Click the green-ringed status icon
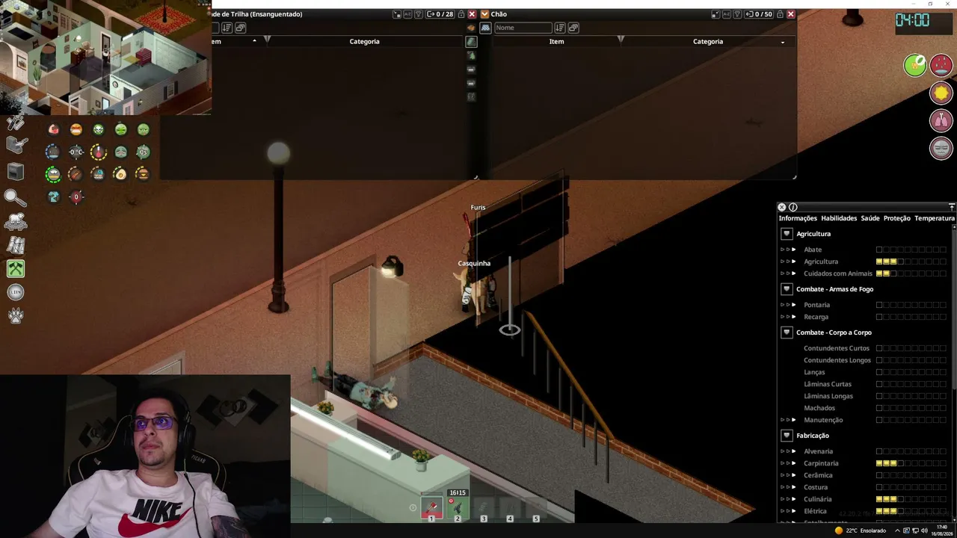This screenshot has height=538, width=957. pyautogui.click(x=53, y=174)
